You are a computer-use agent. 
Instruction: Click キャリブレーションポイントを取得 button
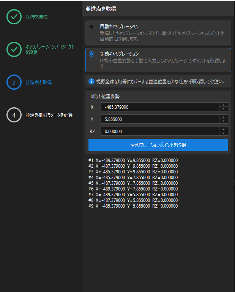[x=158, y=145]
